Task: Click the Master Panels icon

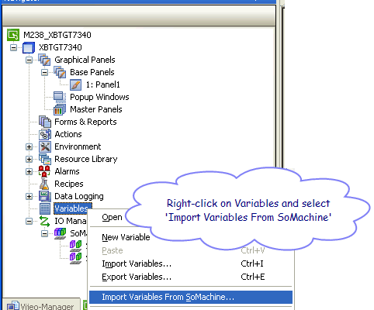Action: [60, 109]
